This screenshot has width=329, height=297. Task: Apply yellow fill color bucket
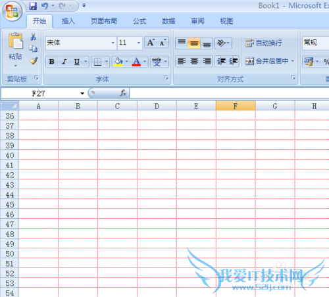click(118, 62)
